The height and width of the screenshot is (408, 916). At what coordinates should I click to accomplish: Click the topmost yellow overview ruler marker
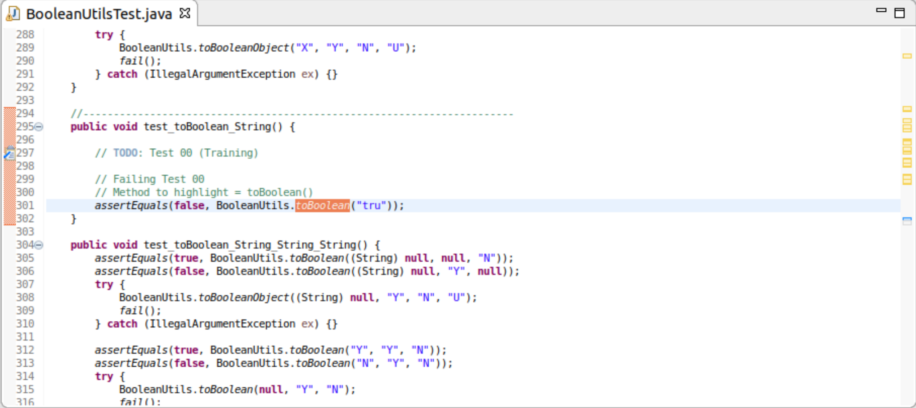point(907,56)
